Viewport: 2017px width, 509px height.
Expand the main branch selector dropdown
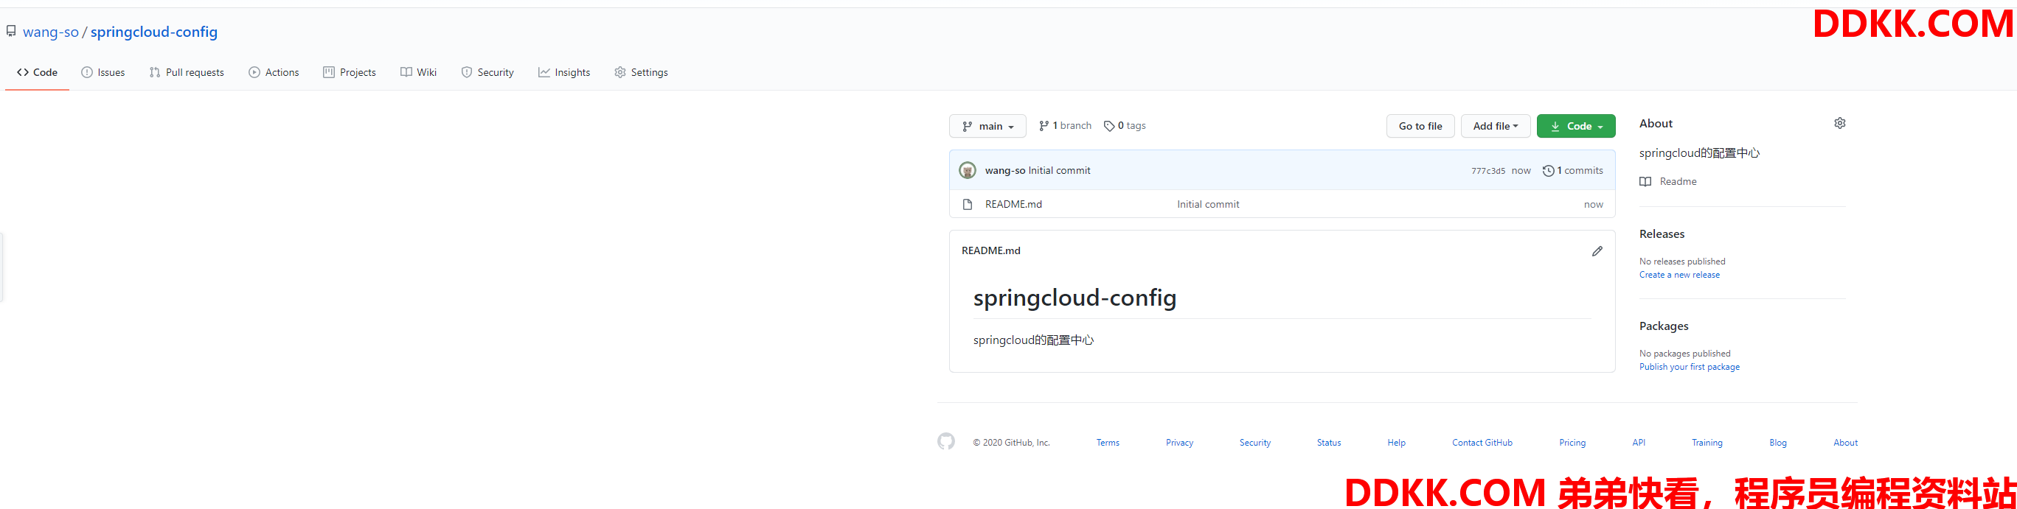coord(987,126)
